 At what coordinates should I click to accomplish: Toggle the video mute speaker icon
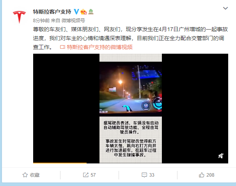(221, 156)
